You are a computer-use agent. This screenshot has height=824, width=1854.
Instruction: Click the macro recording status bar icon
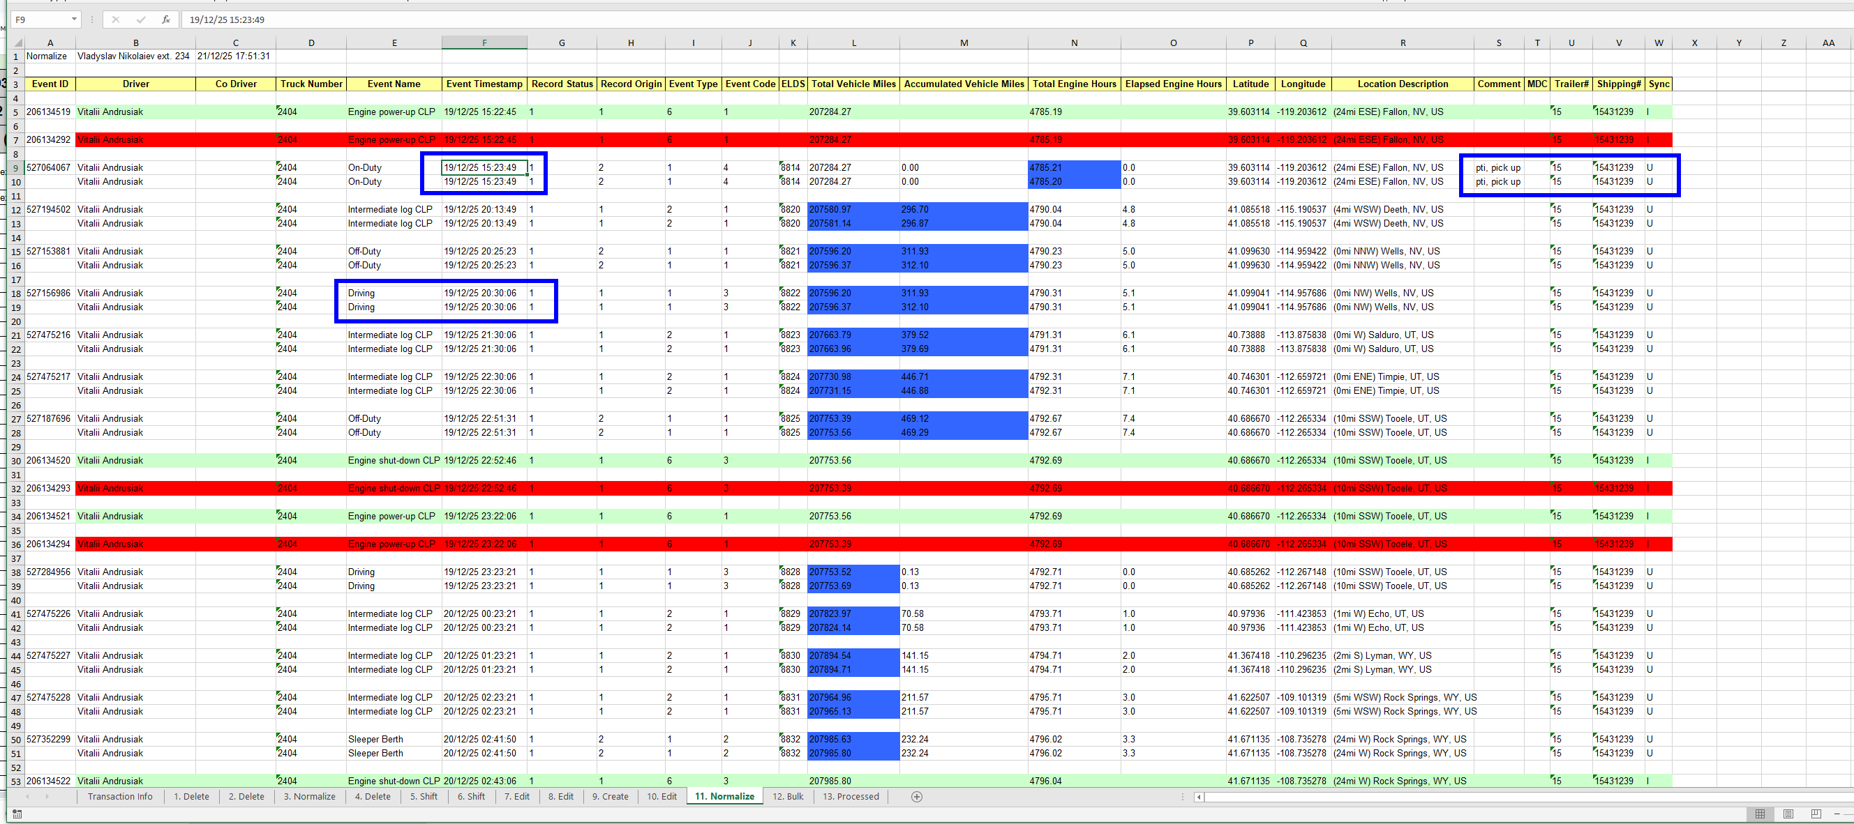pos(17,814)
